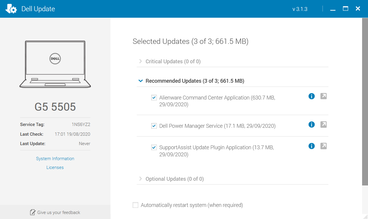Open the Licenses page
This screenshot has width=368, height=219.
55,167
